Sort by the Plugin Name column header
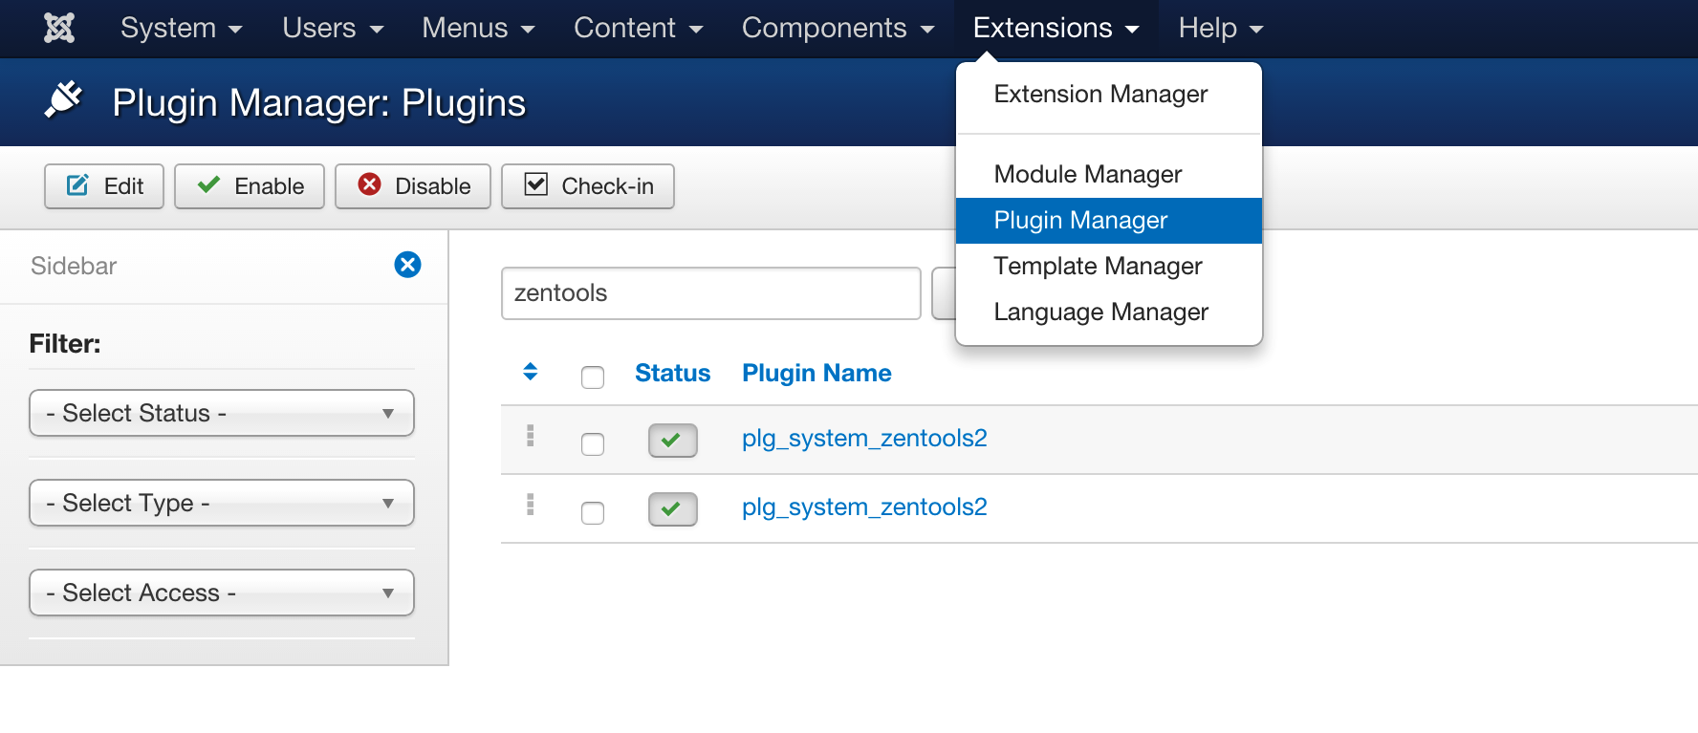1698x733 pixels. tap(816, 373)
